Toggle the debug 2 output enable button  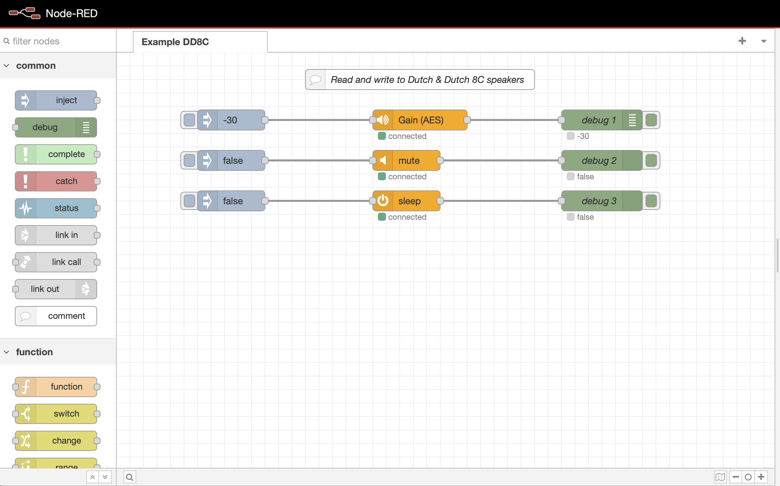[651, 161]
